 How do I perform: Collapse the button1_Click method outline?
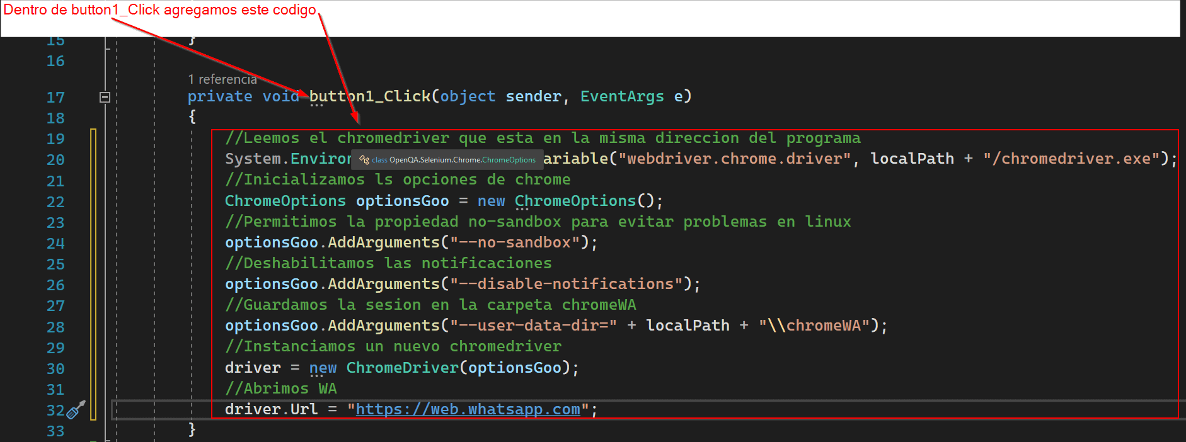[x=105, y=97]
